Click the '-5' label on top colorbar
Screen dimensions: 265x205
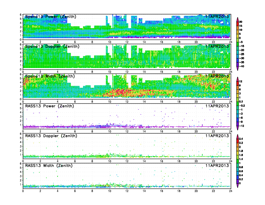coord(241,42)
